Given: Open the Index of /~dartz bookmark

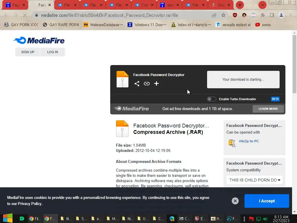Looking at the screenshot, I should [x=191, y=25].
